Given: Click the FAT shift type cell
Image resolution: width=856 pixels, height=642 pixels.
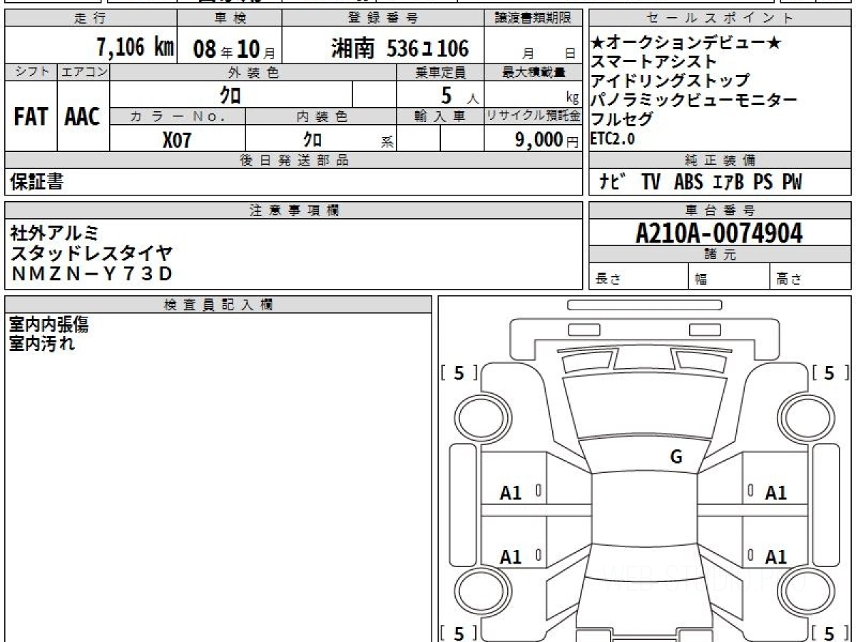Looking at the screenshot, I should tap(31, 117).
